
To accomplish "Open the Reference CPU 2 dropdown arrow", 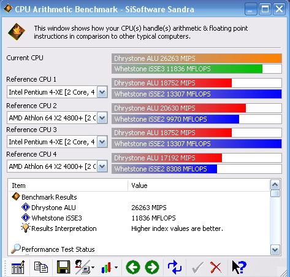I will click(x=102, y=118).
